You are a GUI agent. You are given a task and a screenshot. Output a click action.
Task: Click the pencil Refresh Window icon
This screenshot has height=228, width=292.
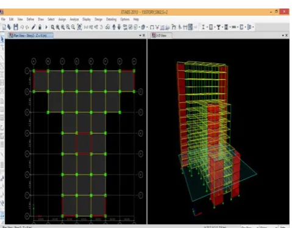tap(34, 27)
